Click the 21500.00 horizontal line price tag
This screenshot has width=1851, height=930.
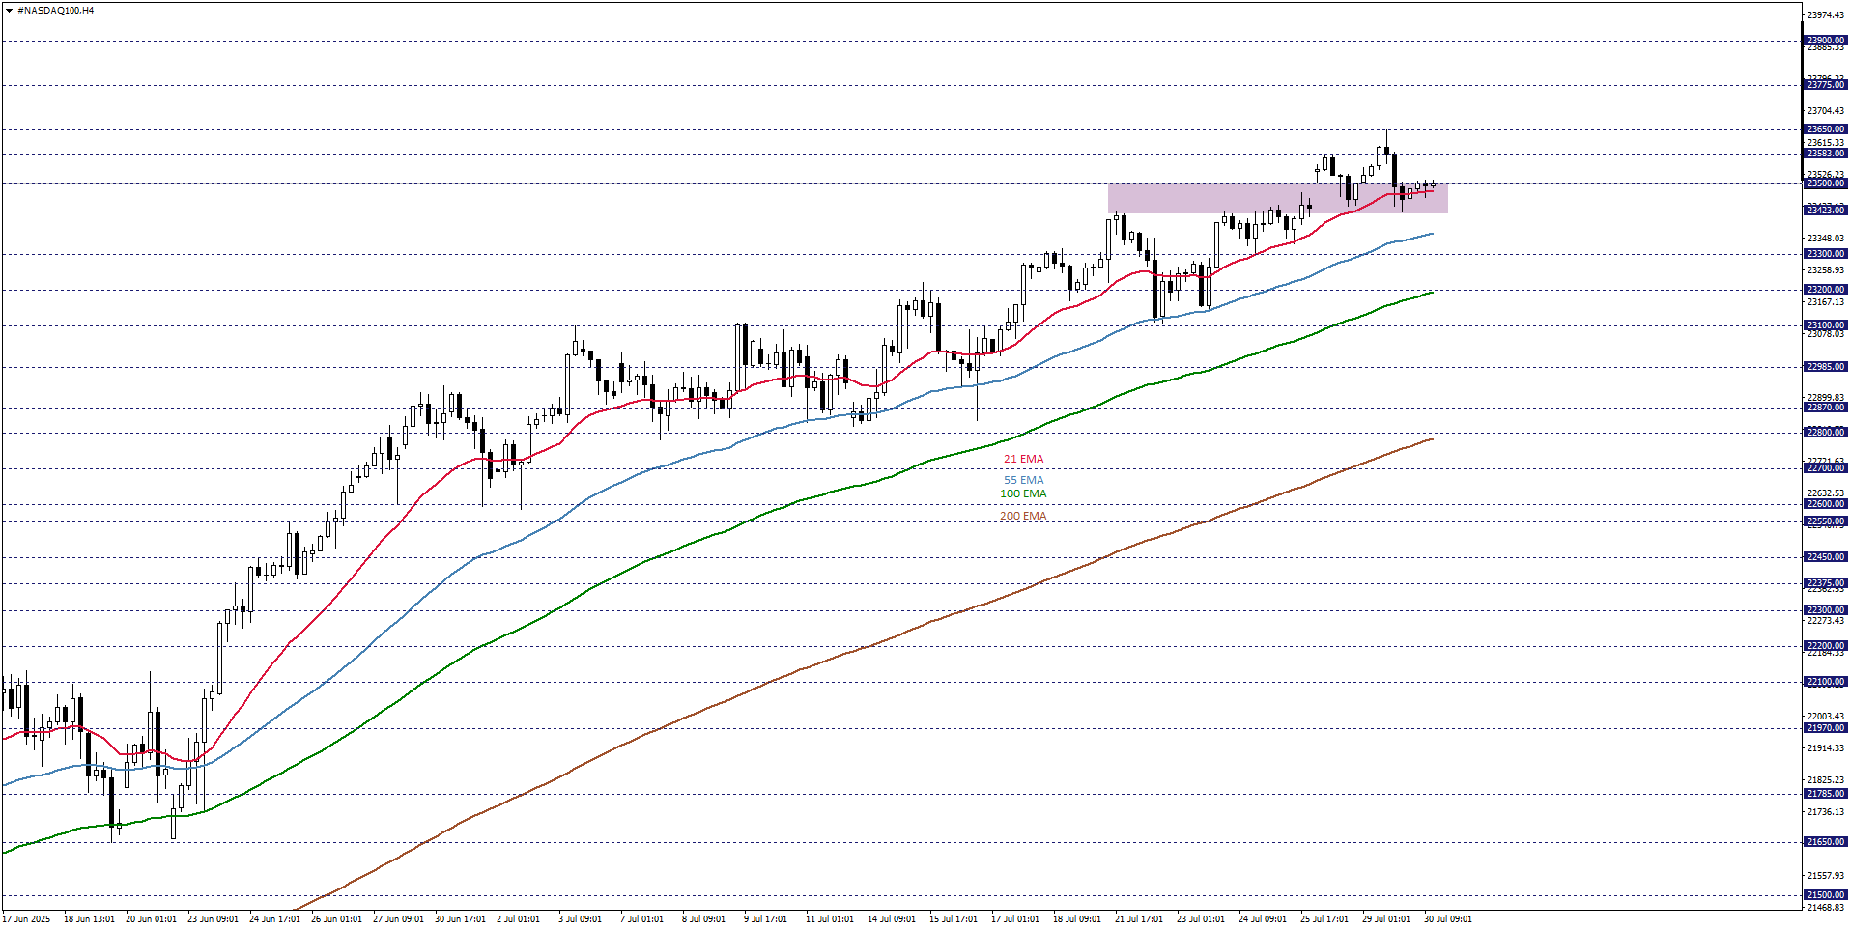point(1826,895)
